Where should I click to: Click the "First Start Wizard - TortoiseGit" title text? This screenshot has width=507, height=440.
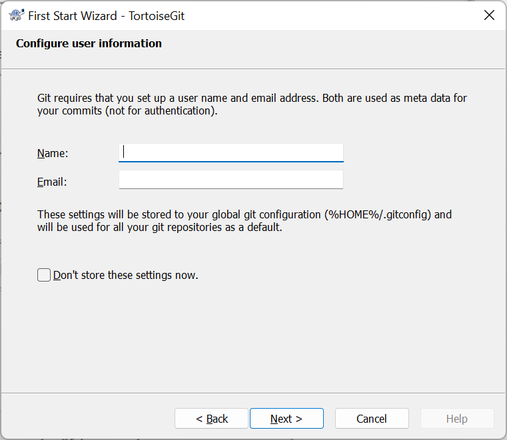107,16
